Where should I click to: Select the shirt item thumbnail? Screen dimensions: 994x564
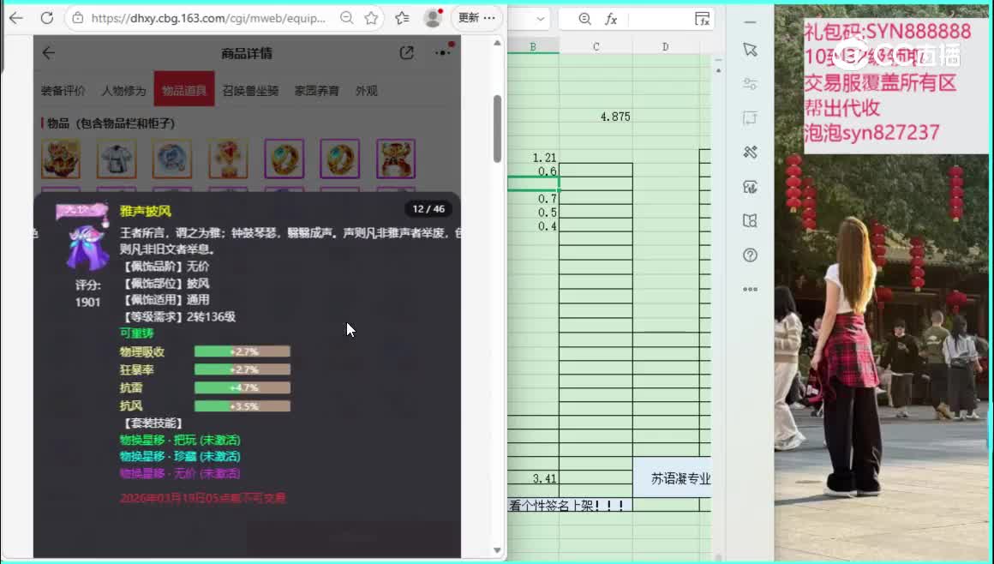[117, 159]
